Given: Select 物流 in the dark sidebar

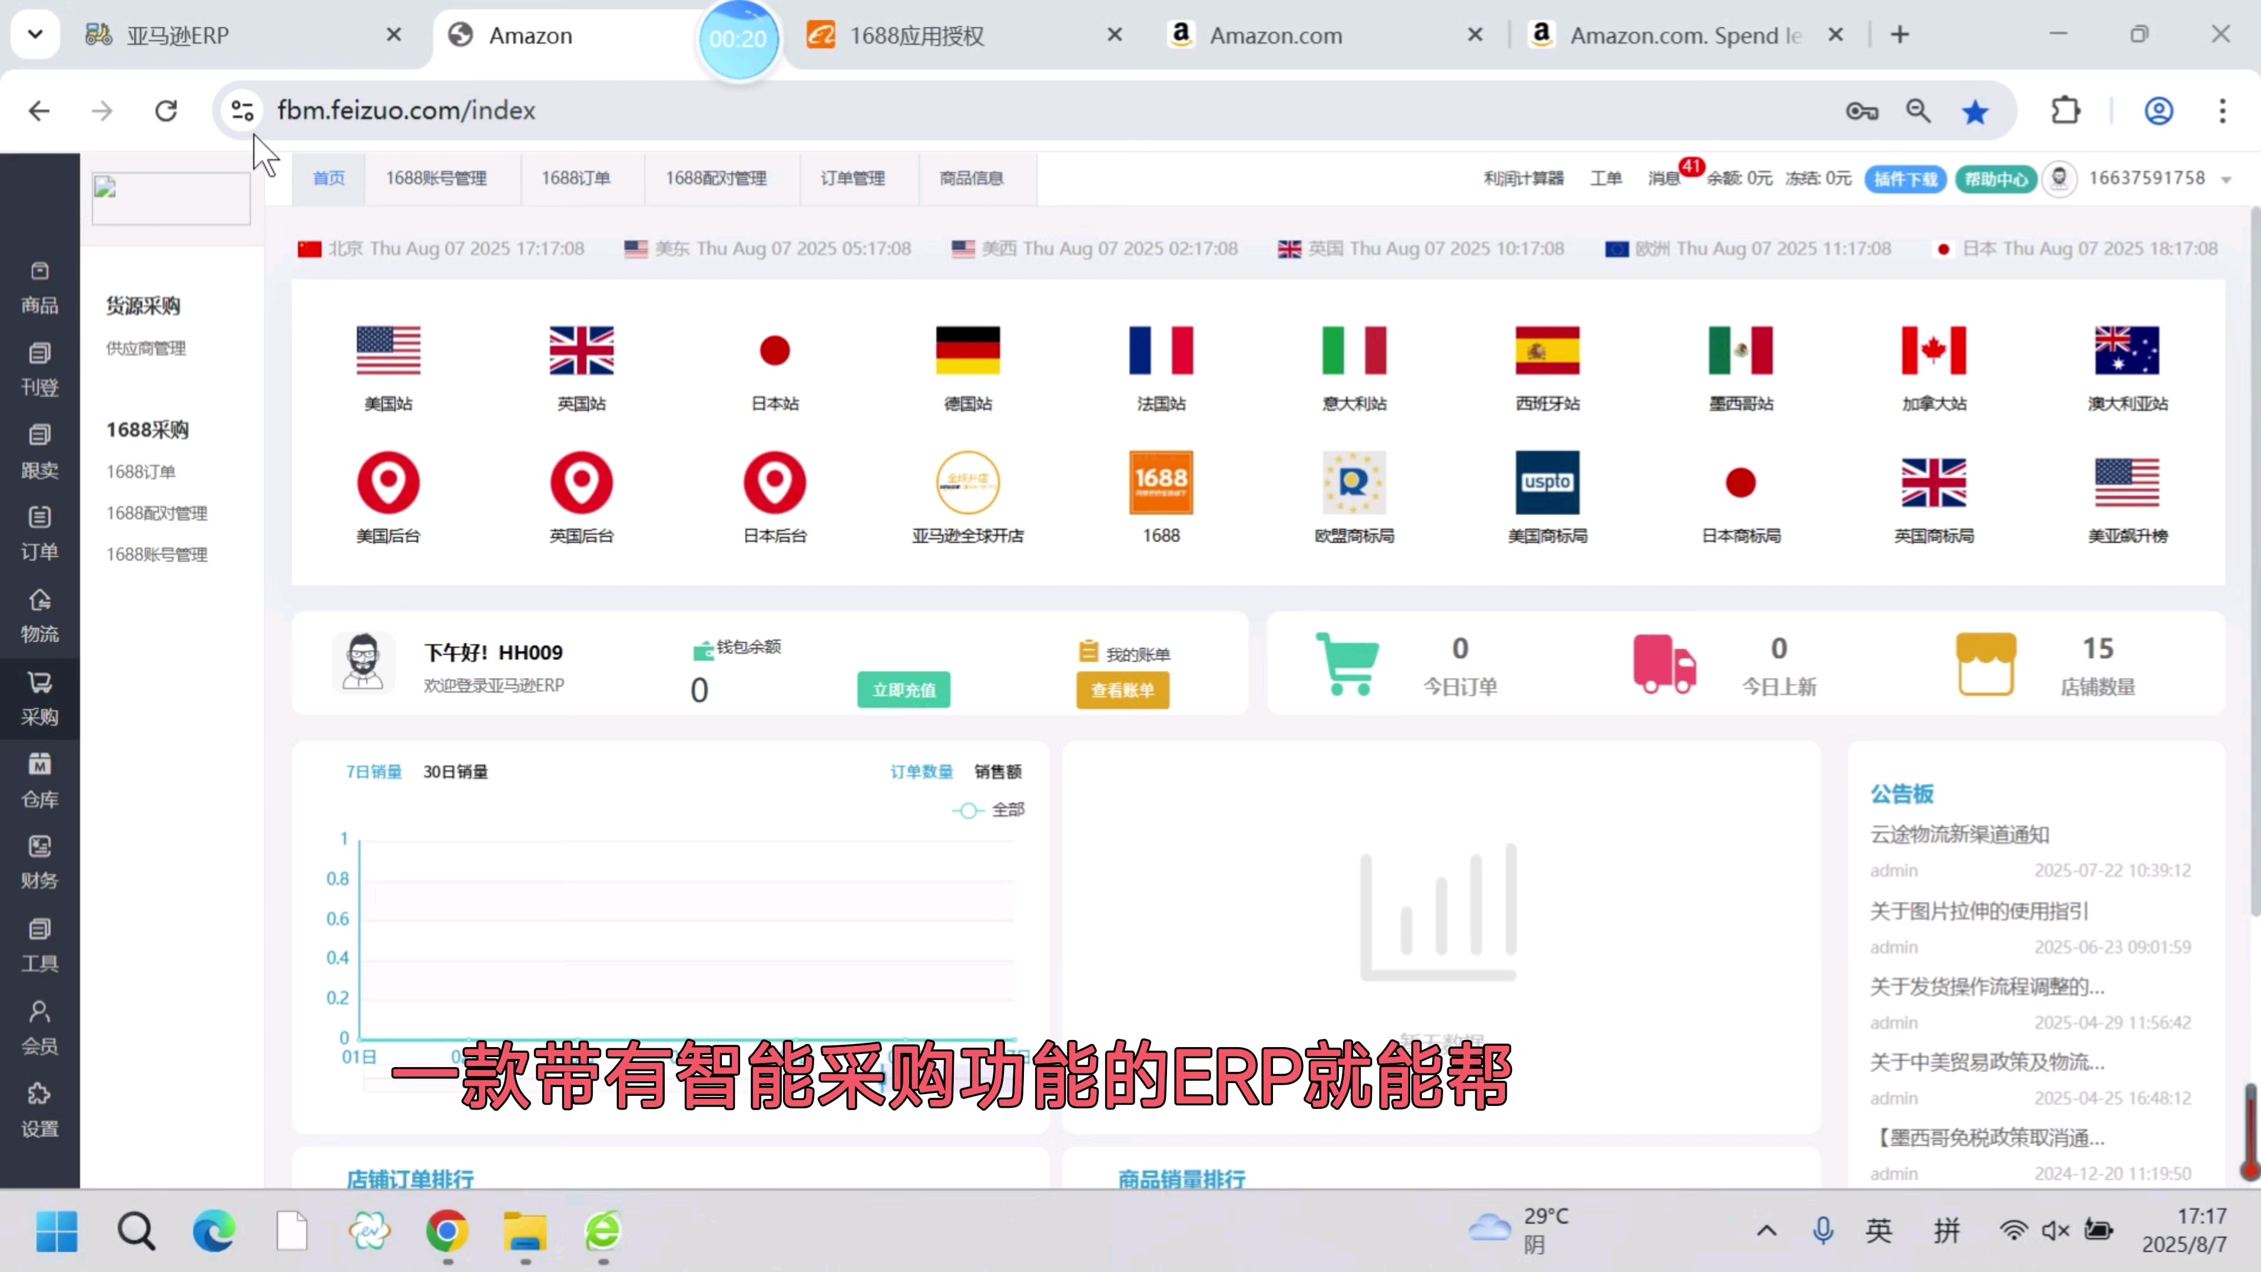Looking at the screenshot, I should click(x=39, y=617).
